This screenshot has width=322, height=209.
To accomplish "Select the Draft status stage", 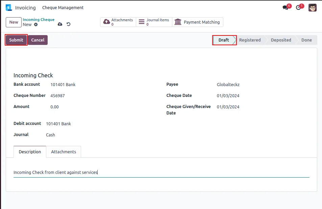I will point(224,40).
